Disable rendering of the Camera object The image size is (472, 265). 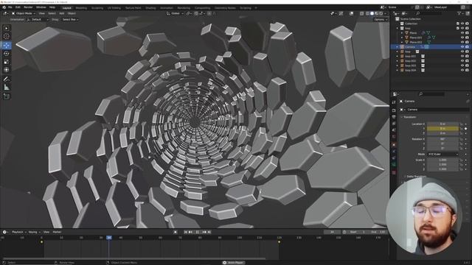pos(467,47)
